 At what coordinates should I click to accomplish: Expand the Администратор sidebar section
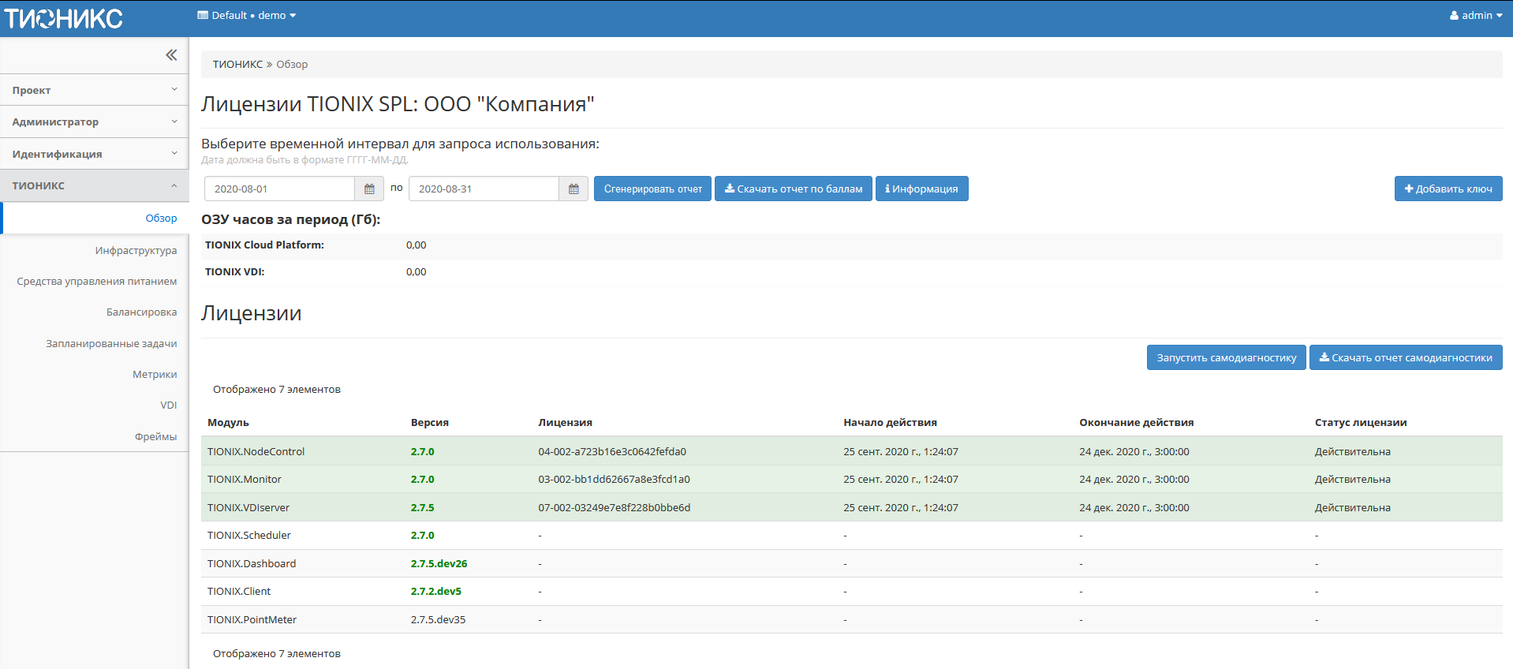point(95,122)
